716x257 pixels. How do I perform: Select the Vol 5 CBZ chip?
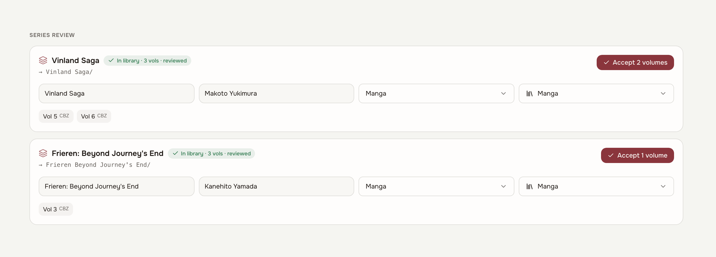coord(56,116)
